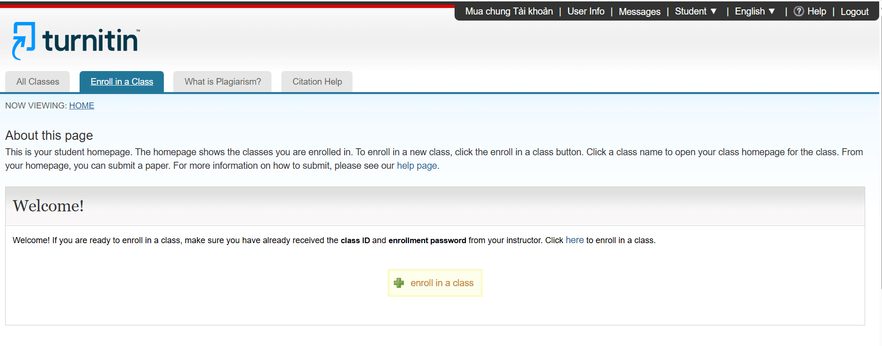Click the green plus enroll icon
This screenshot has height=346, width=882.
399,283
